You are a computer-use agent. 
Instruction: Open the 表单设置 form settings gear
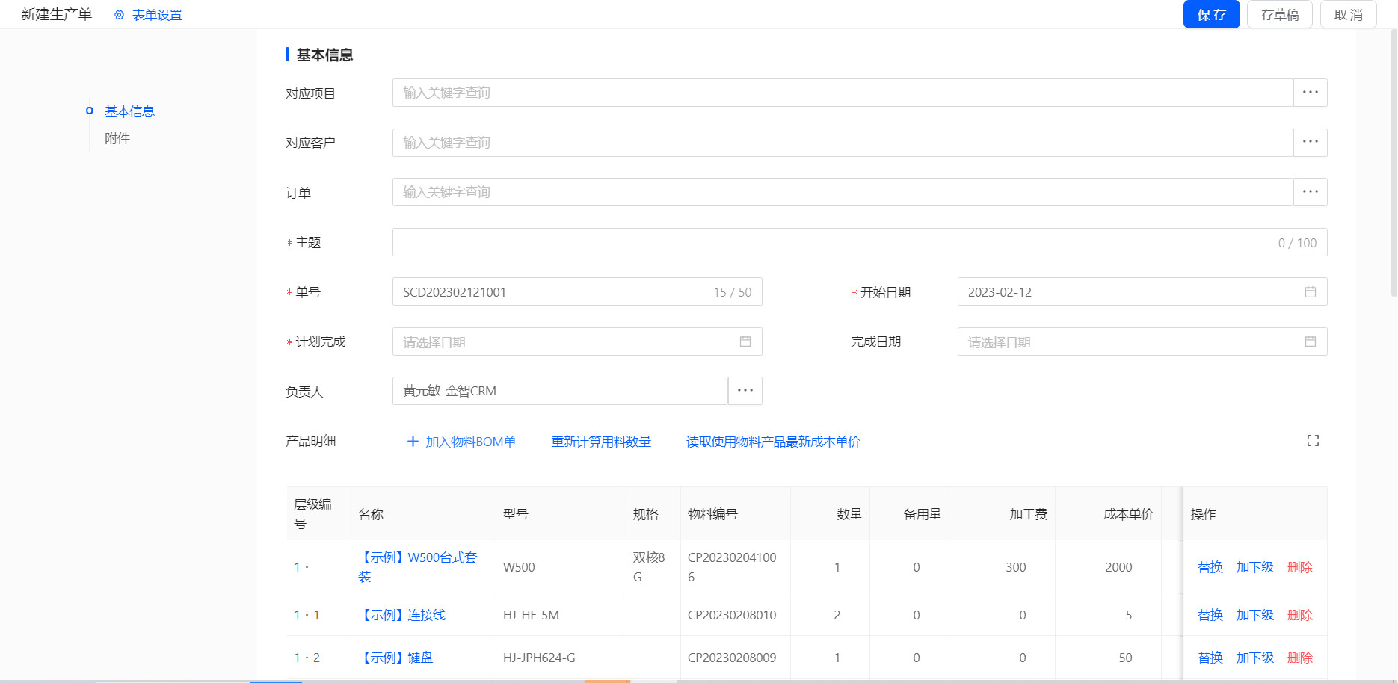(119, 15)
